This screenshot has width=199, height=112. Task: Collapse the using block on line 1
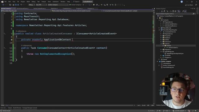click(15, 13)
